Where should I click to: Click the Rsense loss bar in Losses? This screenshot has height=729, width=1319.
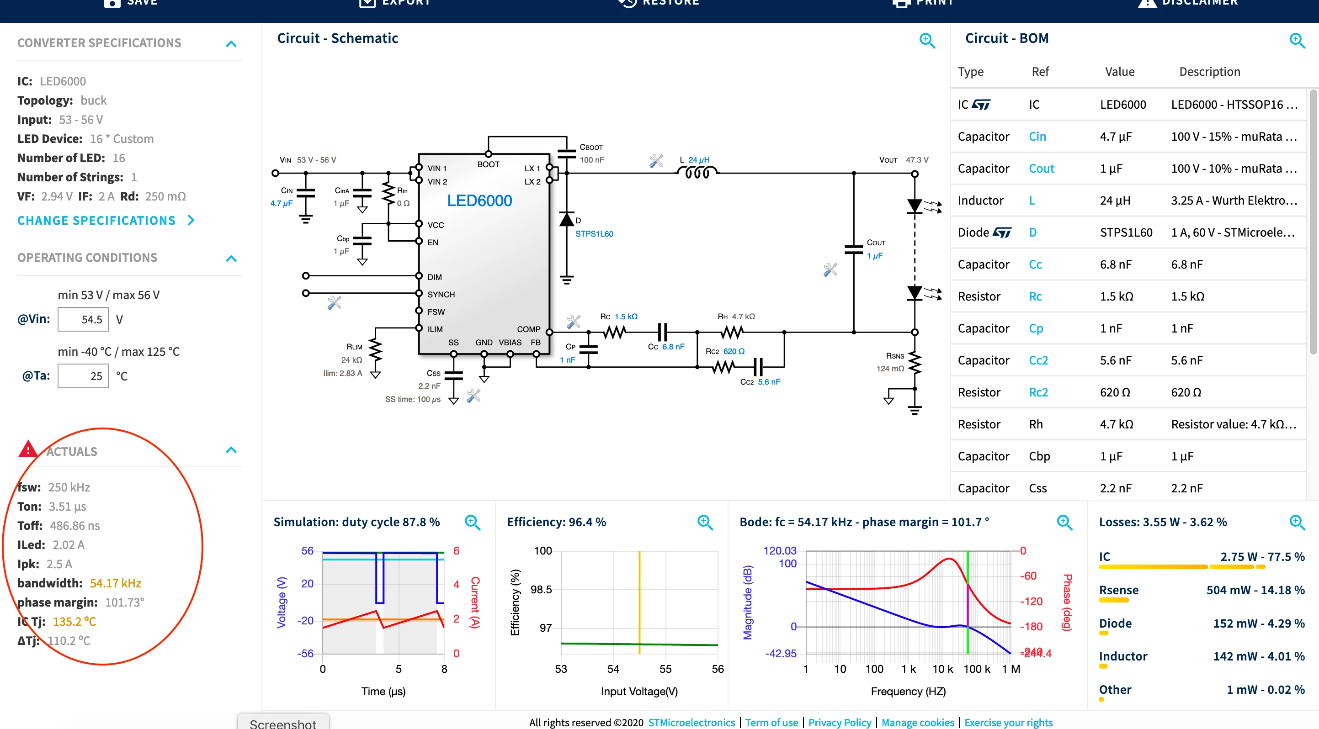point(1114,600)
